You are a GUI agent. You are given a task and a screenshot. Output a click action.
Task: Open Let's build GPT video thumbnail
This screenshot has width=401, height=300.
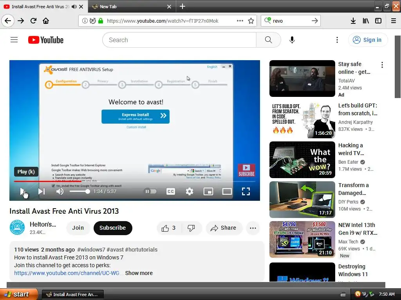pyautogui.click(x=302, y=120)
